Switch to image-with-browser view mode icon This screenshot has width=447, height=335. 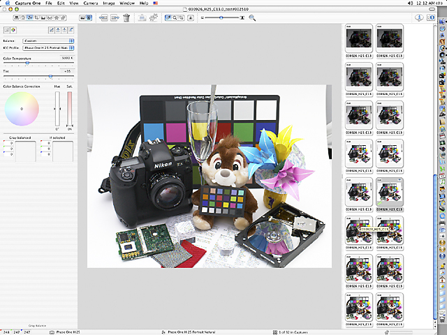(89, 17)
